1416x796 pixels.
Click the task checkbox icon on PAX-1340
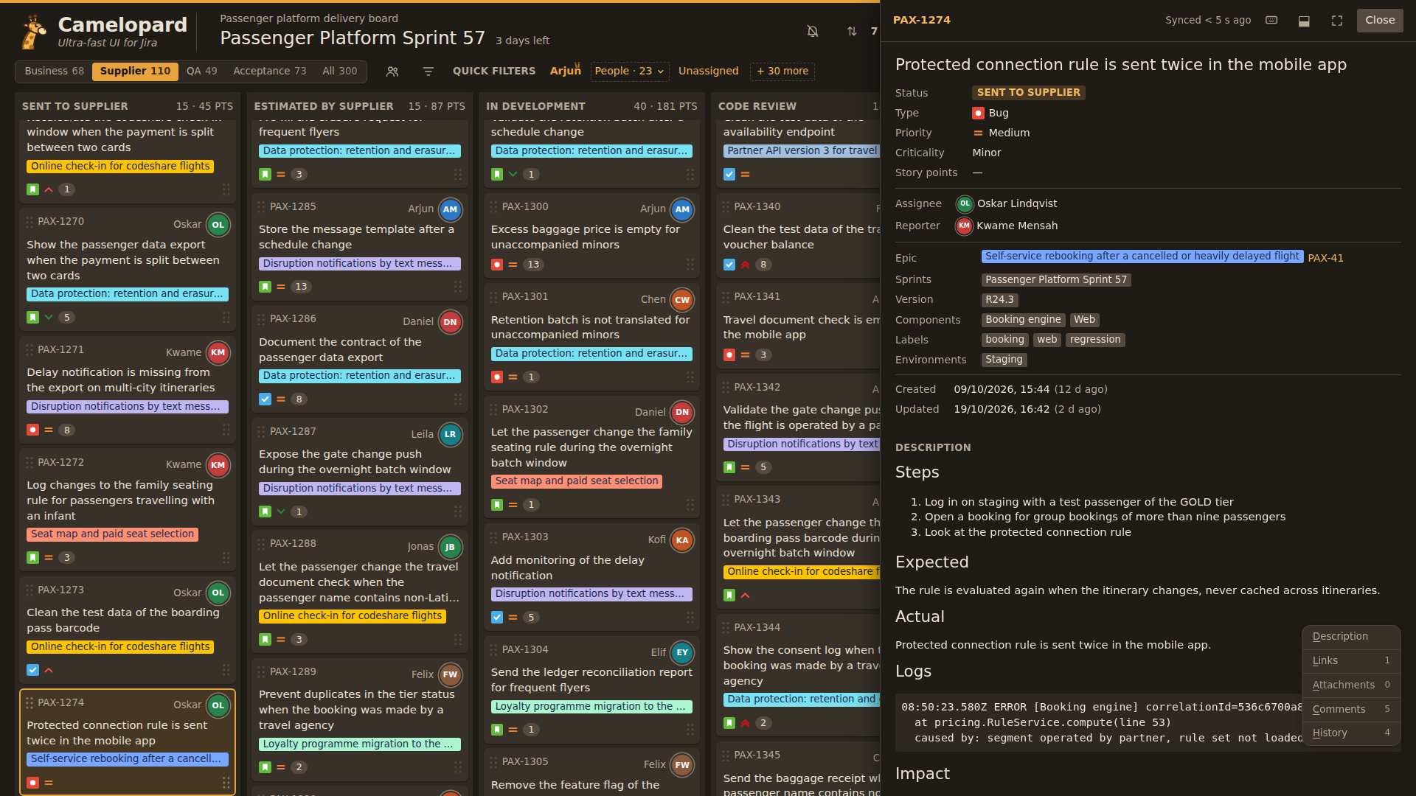pos(729,265)
